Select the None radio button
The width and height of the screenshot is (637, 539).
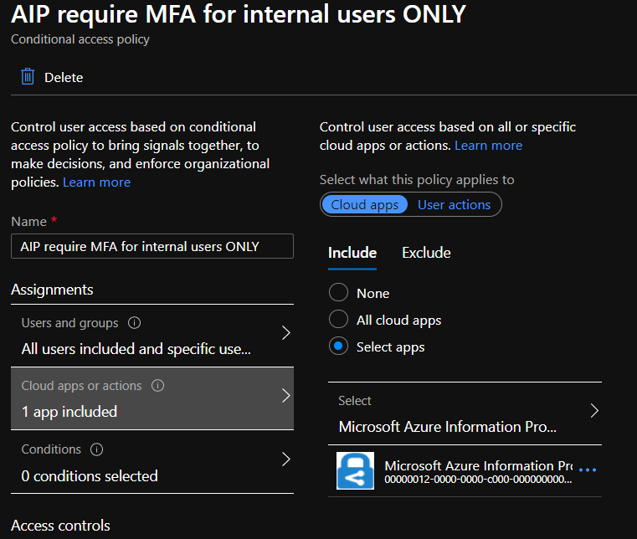[338, 292]
